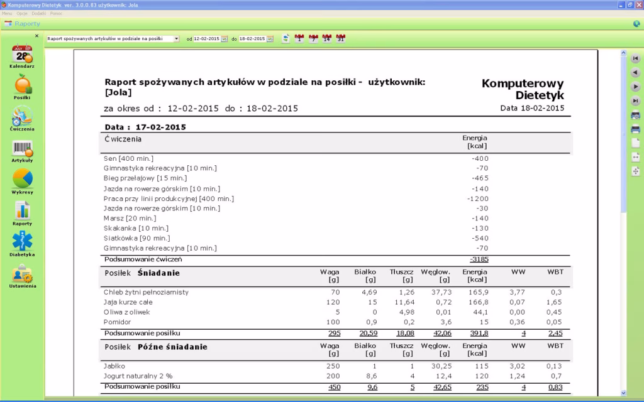Set report range to 31 days
The image size is (644, 402).
point(341,38)
